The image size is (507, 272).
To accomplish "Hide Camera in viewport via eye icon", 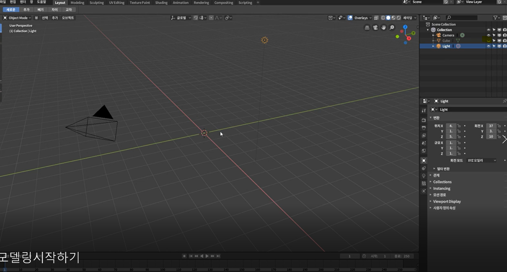I will click(488, 35).
